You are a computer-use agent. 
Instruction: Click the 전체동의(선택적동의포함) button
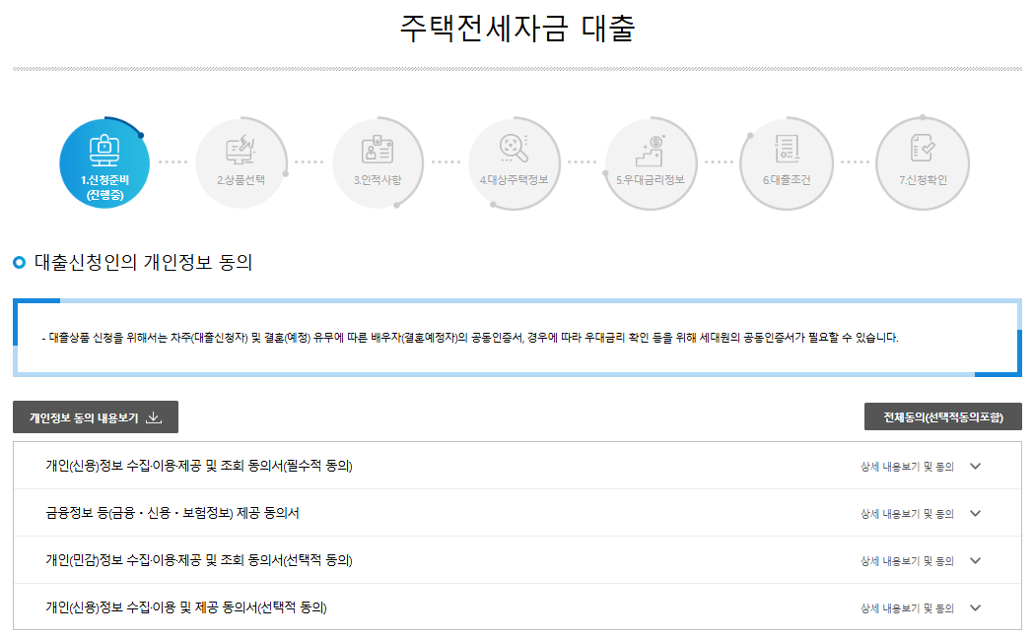[x=943, y=416]
